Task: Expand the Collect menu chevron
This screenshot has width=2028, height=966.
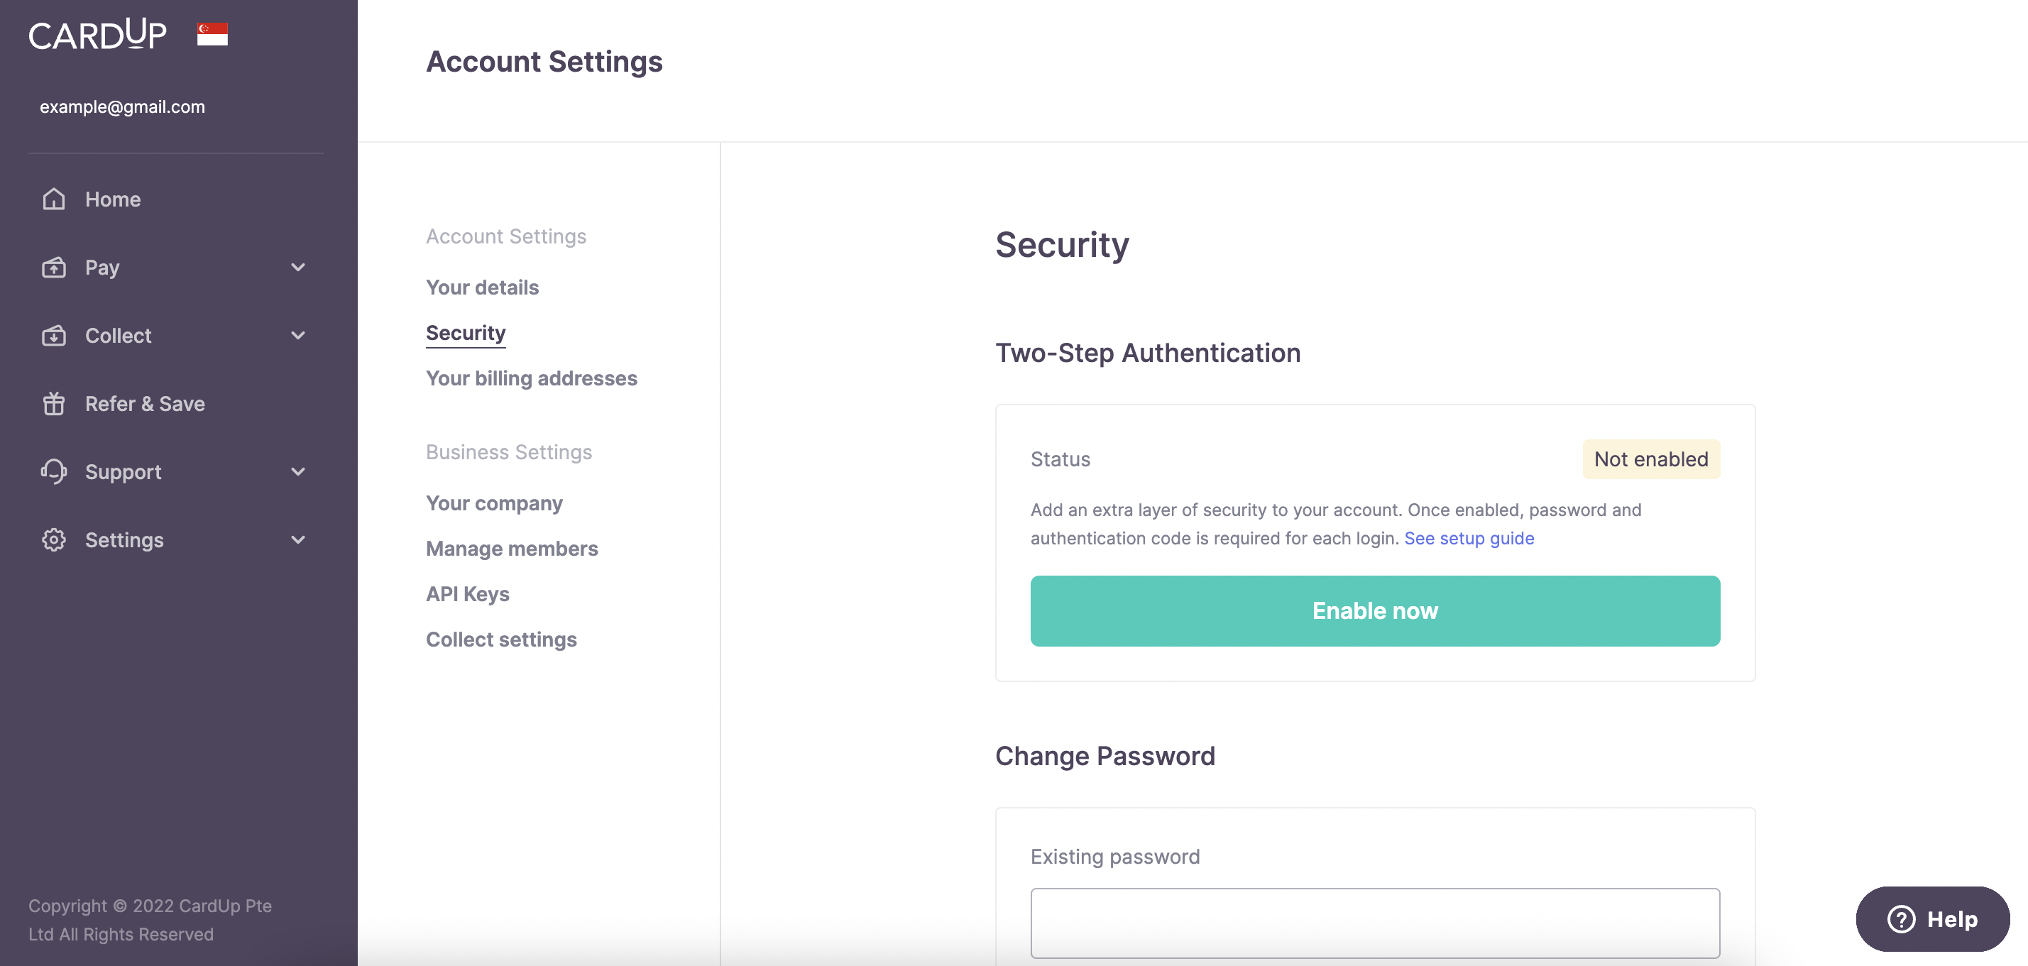Action: pyautogui.click(x=297, y=336)
